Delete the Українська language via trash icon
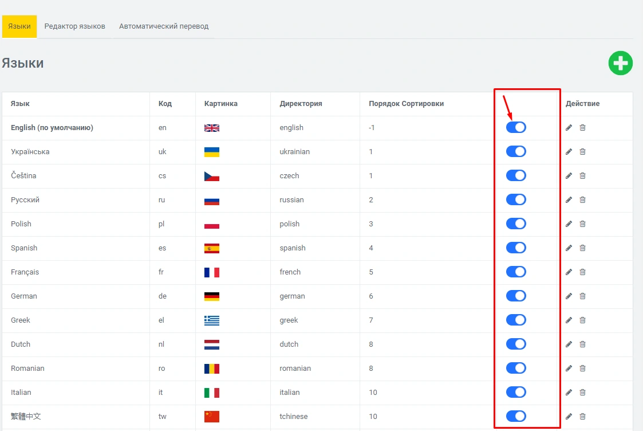The width and height of the screenshot is (643, 431). click(582, 152)
